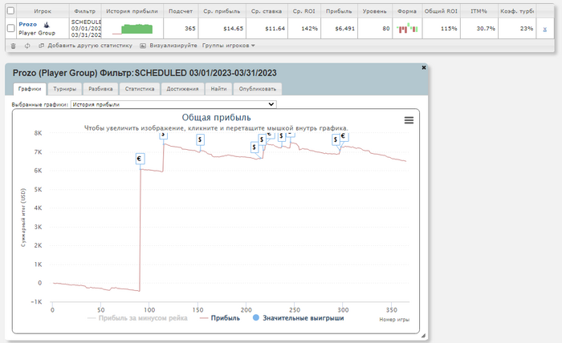Click the € win marker near game 90
Image resolution: width=562 pixels, height=343 pixels.
(140, 159)
